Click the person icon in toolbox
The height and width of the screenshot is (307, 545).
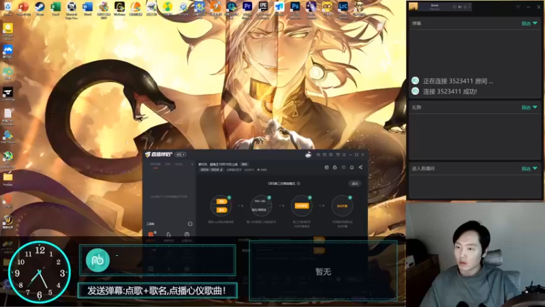tap(168, 235)
